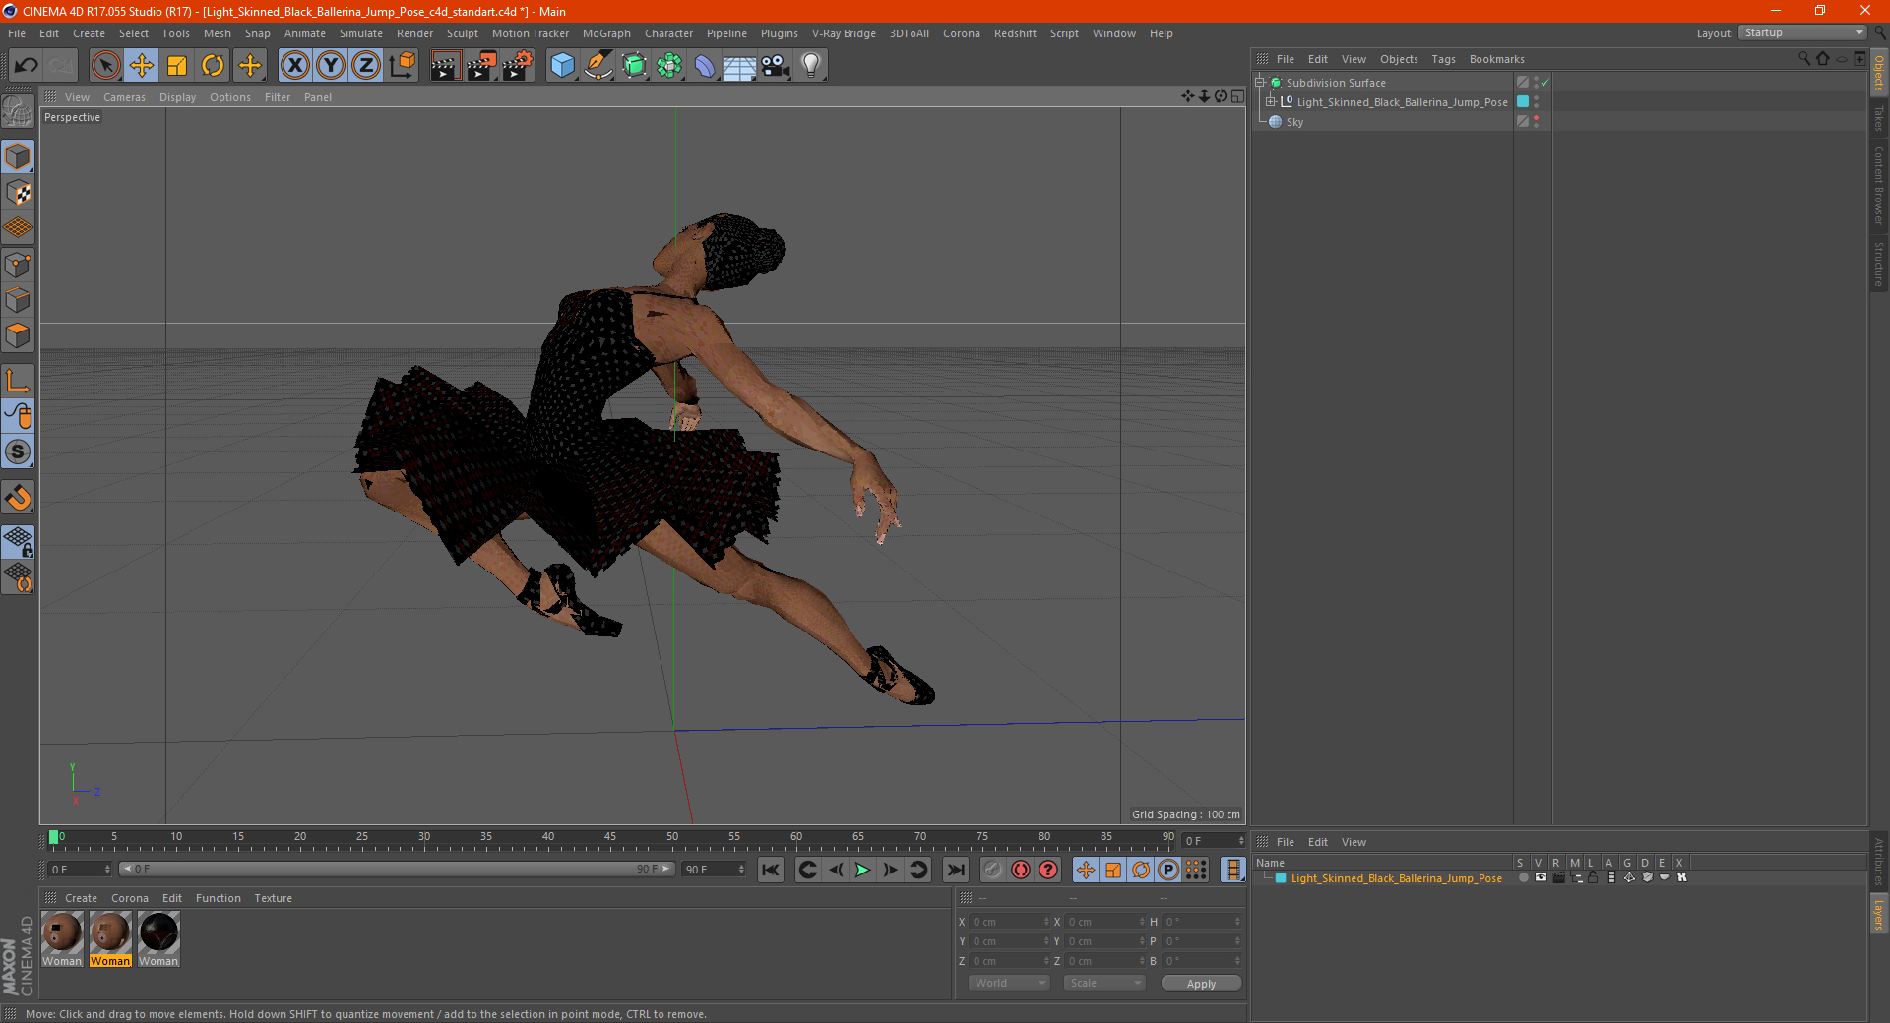The image size is (1890, 1023).
Task: Click layer color swatch in Layers panel
Action: 1281,878
